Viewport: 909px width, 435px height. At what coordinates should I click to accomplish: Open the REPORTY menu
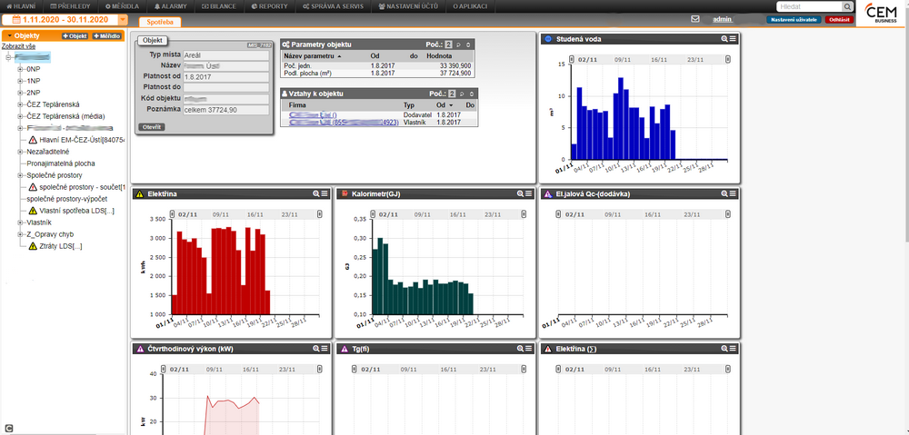pos(270,6)
